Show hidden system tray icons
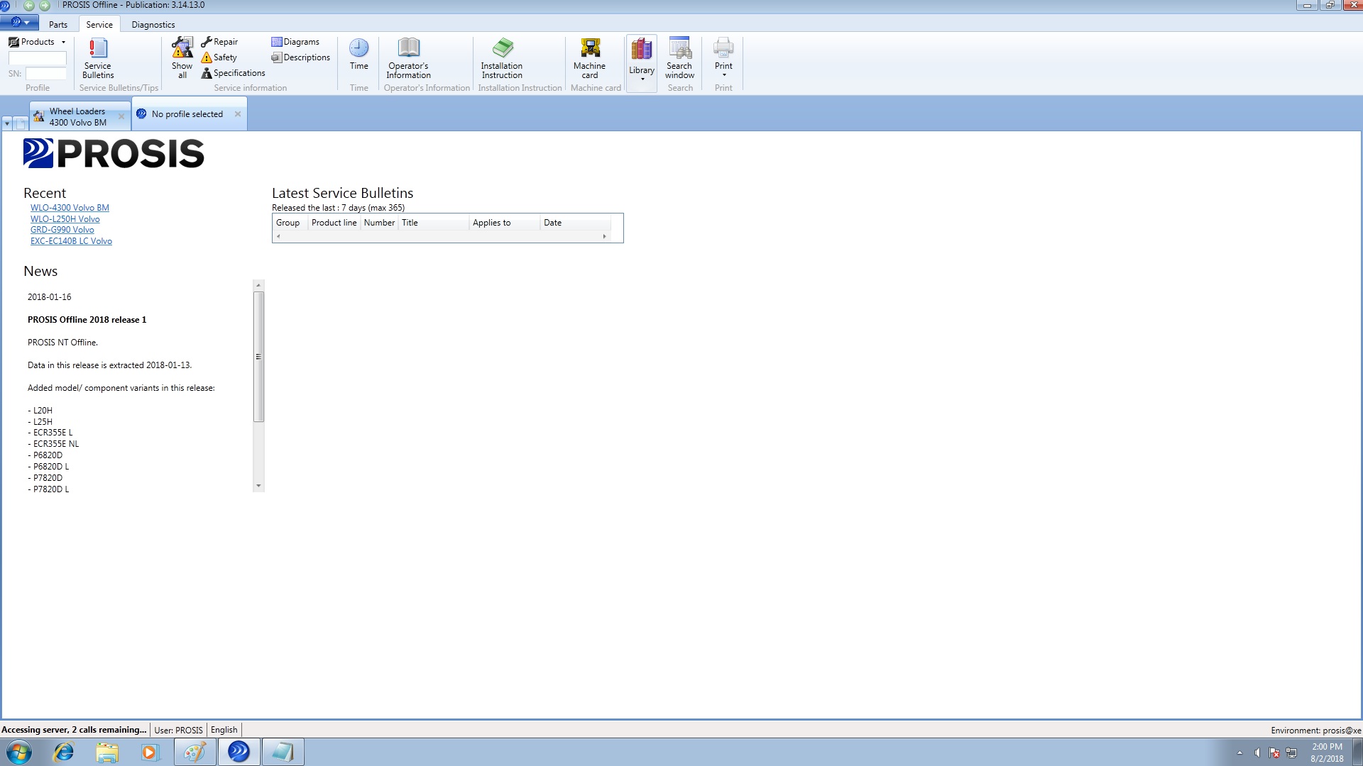The image size is (1363, 766). pyautogui.click(x=1239, y=753)
